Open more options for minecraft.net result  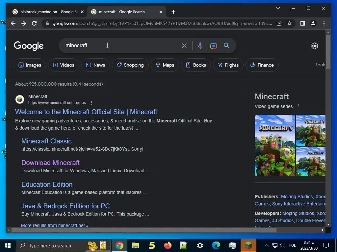click(91, 103)
